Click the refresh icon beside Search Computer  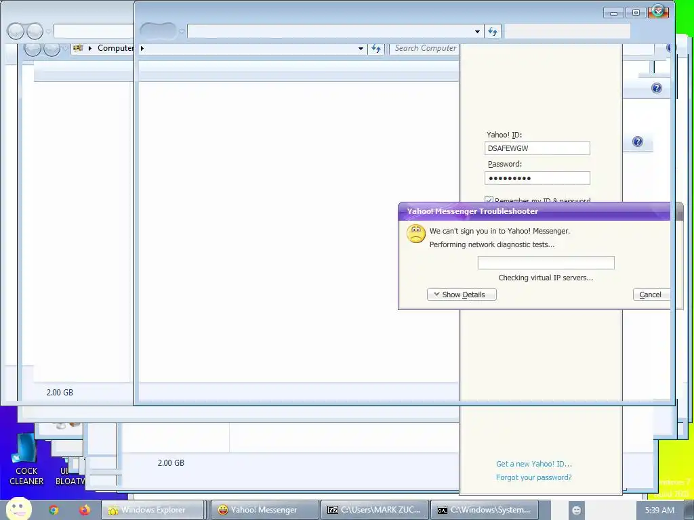pyautogui.click(x=376, y=48)
